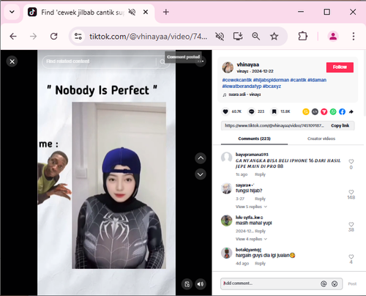366x296 pixels.
Task: Open sayara's profile avatar
Action: point(226,188)
